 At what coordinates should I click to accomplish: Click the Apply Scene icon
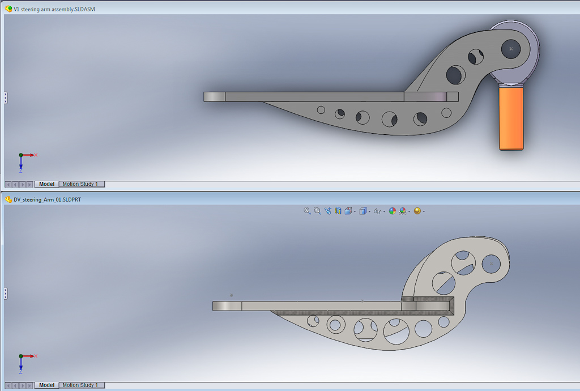403,211
